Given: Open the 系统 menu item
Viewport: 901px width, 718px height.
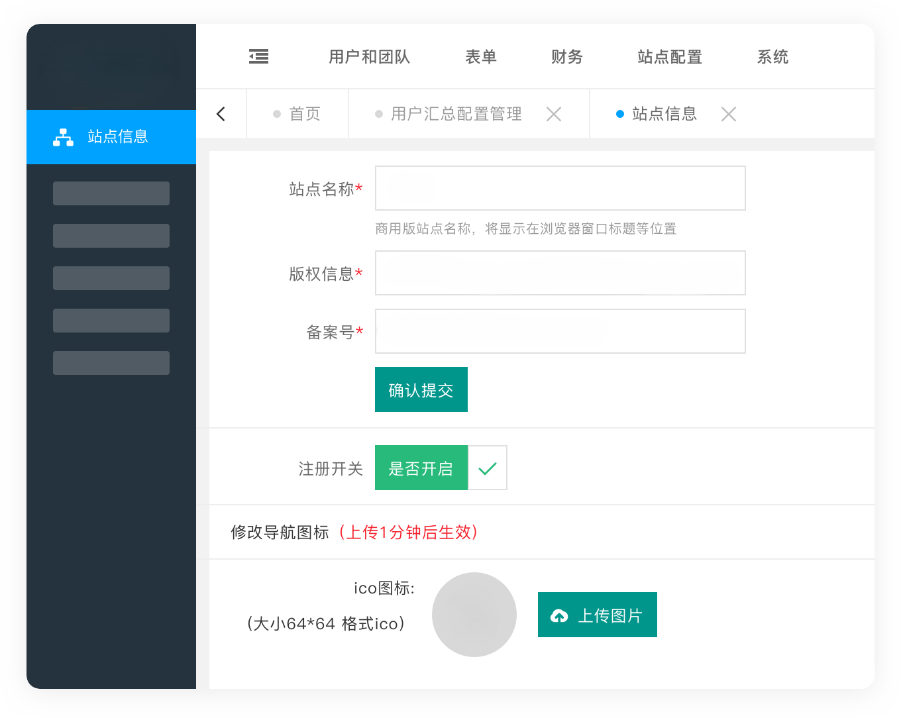Looking at the screenshot, I should click(772, 57).
